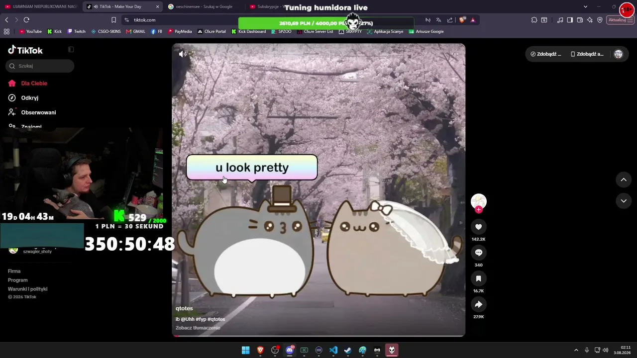Switch to the Szukaj w Google tab
The image size is (637, 358).
(x=204, y=6)
